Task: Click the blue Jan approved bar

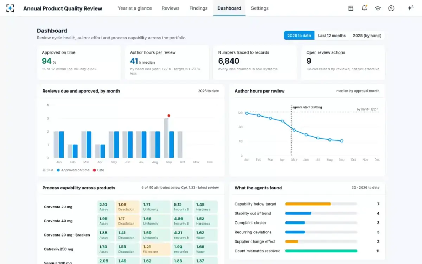Action: pyautogui.click(x=62, y=145)
